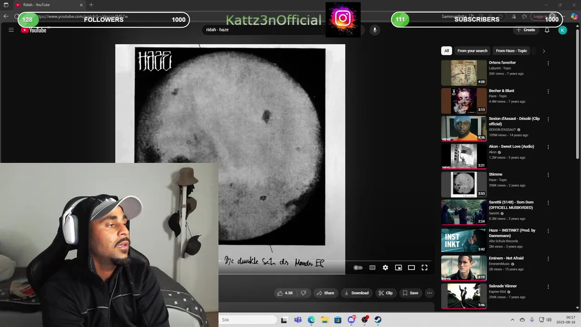
Task: Open options menu for Sarettii Som Dom
Action: coord(548,203)
